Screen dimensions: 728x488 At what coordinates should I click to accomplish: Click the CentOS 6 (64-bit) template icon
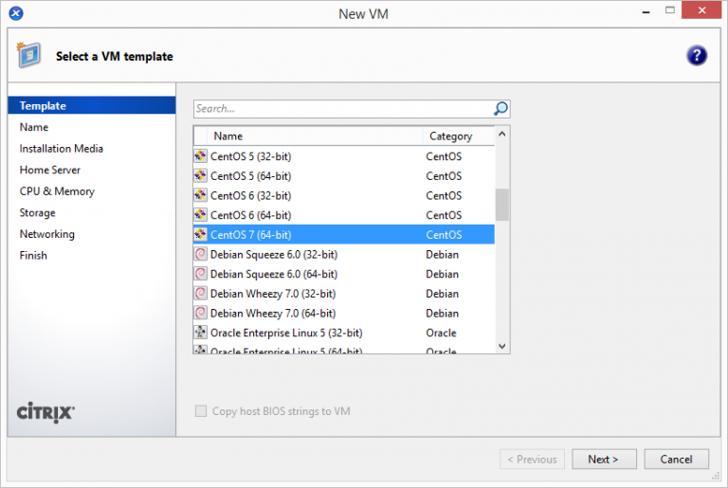click(201, 215)
